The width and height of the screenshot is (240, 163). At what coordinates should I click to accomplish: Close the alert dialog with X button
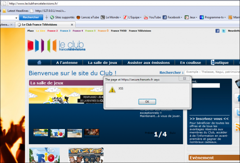pyautogui.click(x=185, y=78)
